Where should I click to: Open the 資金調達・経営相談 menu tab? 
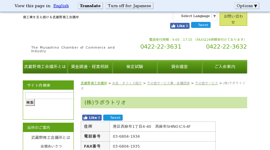(x=90, y=67)
